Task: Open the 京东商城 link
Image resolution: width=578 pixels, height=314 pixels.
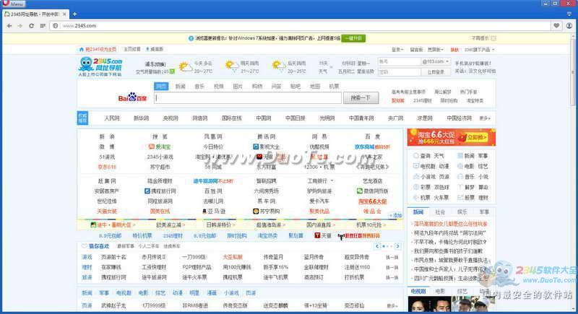Action: (x=364, y=147)
